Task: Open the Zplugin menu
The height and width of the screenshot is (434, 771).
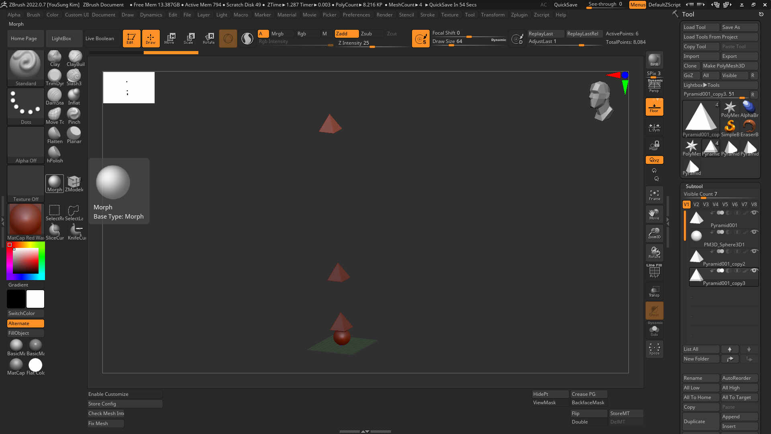Action: (519, 15)
